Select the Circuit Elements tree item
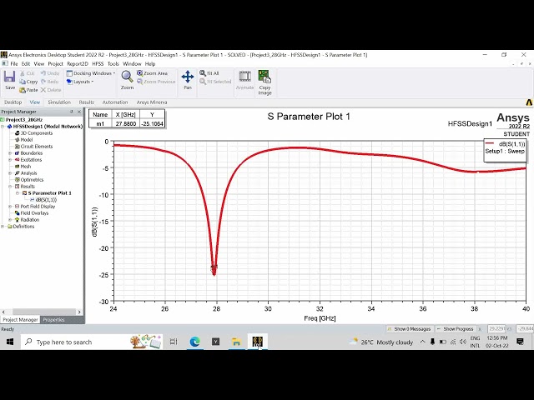This screenshot has width=534, height=400. (37, 147)
